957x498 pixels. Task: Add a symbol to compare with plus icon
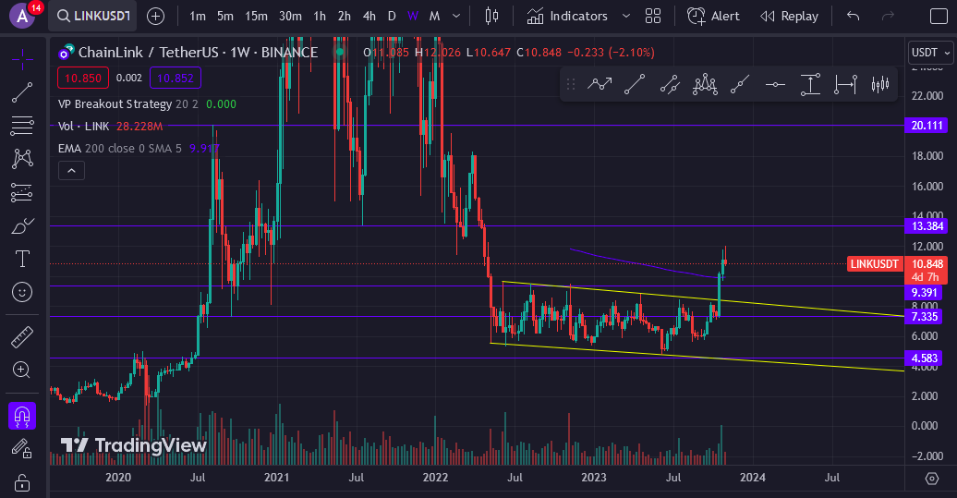click(x=155, y=17)
